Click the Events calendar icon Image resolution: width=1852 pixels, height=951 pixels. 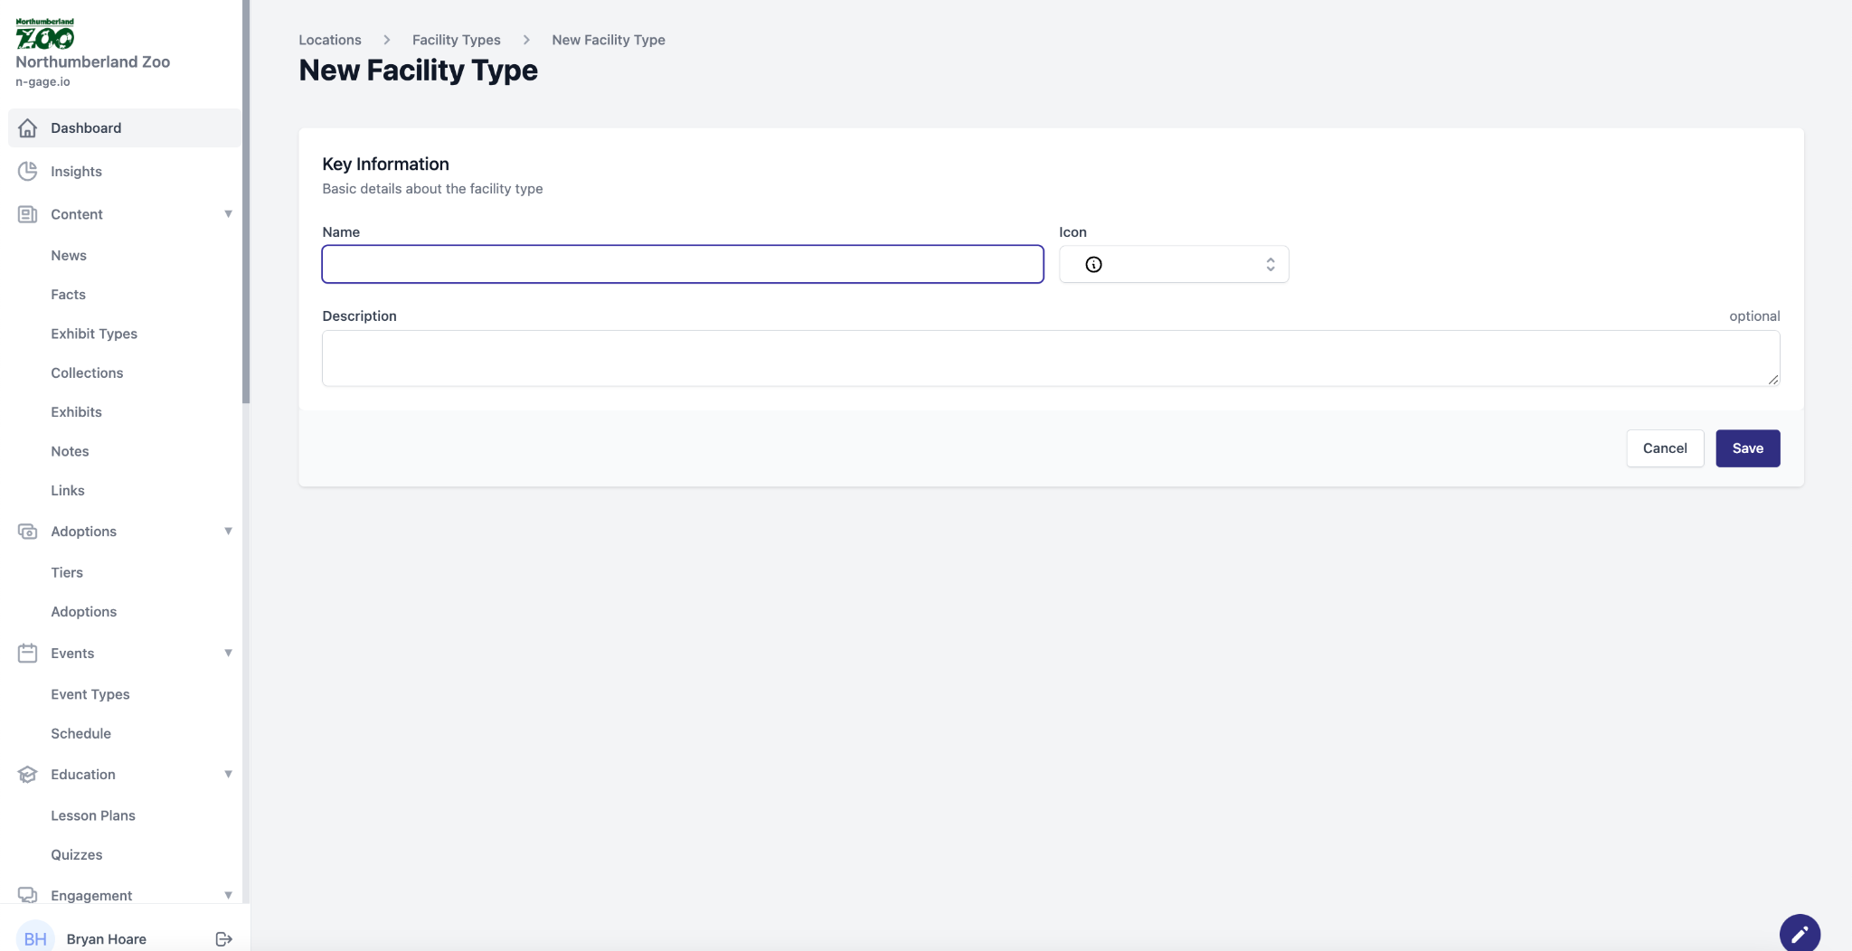(28, 653)
